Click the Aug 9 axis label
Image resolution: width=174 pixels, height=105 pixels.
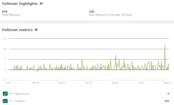(115, 83)
